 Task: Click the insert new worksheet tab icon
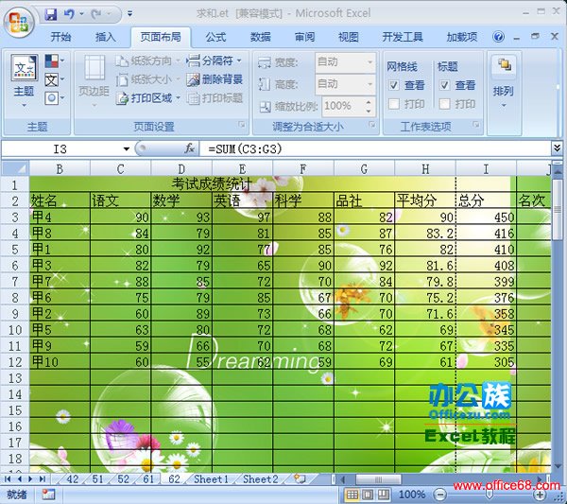300,479
